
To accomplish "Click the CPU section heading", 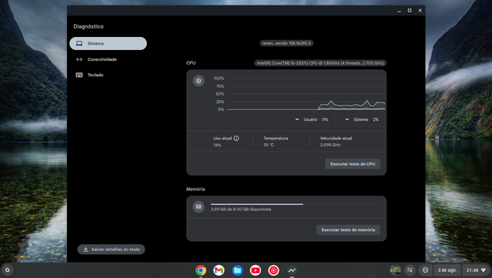I will coord(191,62).
